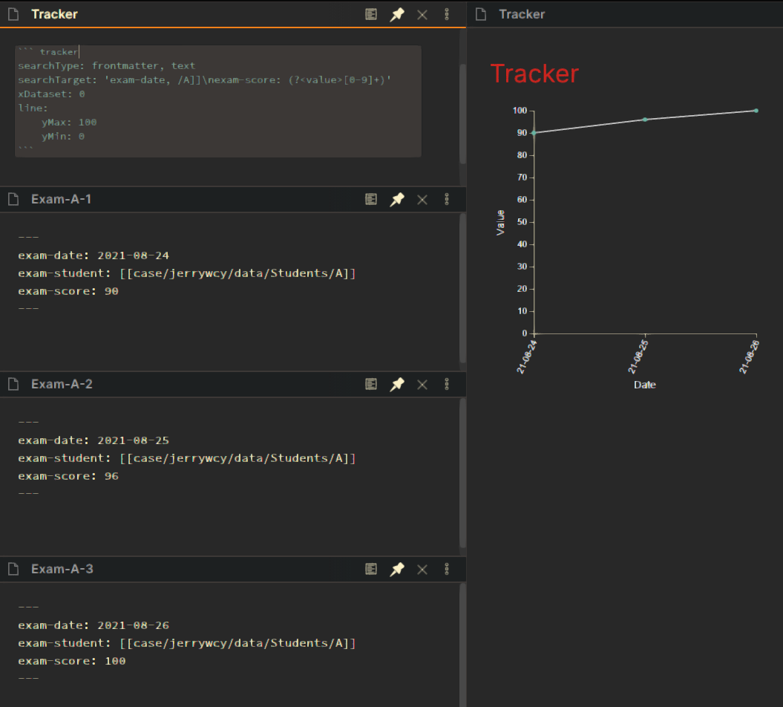
Task: Close the Exam-A-1 pane
Action: pos(422,200)
